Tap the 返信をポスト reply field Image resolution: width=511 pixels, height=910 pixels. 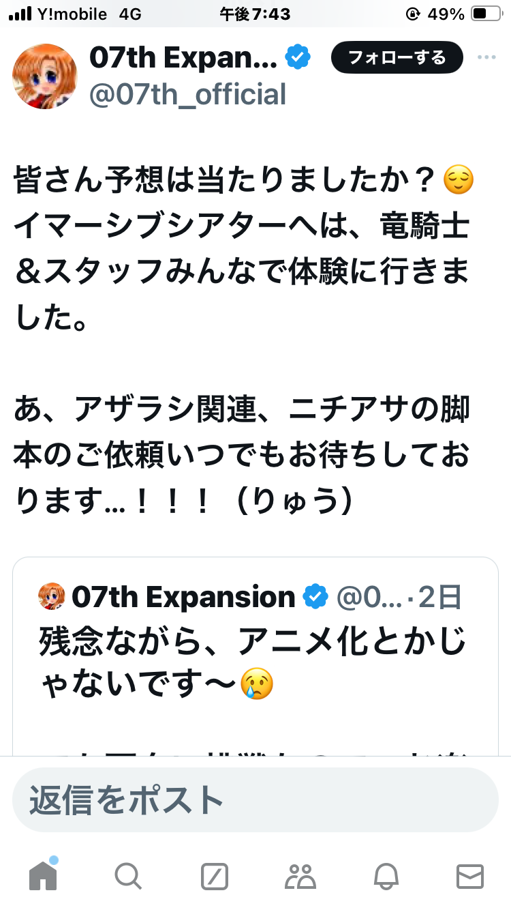click(255, 799)
